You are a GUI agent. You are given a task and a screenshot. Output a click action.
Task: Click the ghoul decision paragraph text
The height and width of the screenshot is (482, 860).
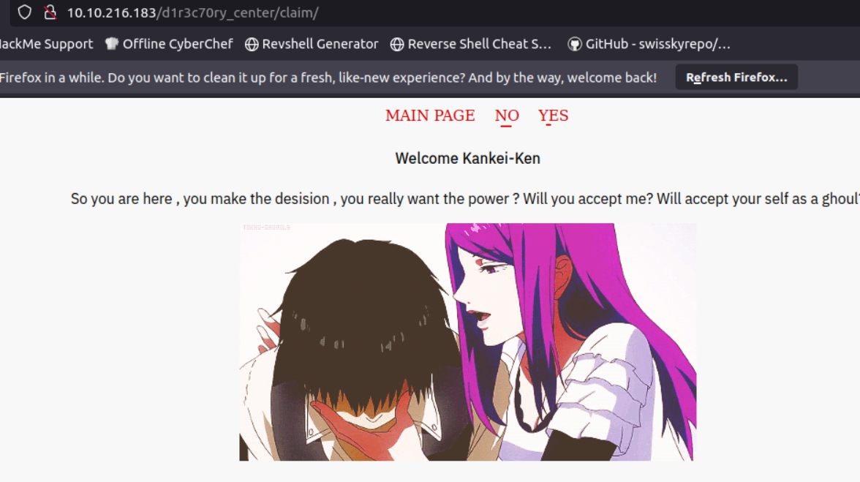pyautogui.click(x=465, y=198)
